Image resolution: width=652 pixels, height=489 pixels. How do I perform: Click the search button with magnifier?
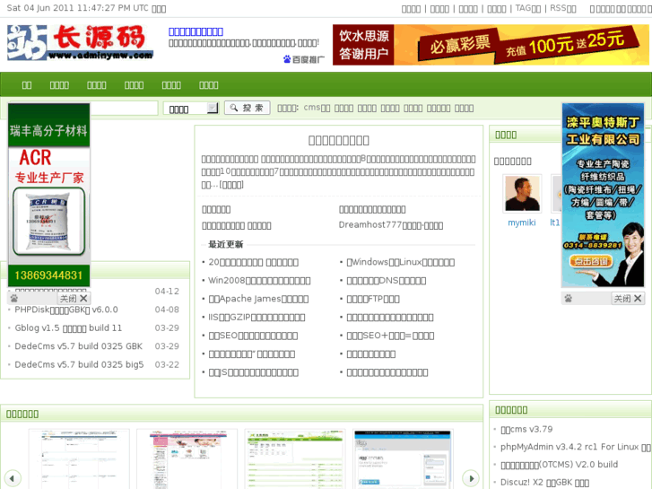point(248,108)
